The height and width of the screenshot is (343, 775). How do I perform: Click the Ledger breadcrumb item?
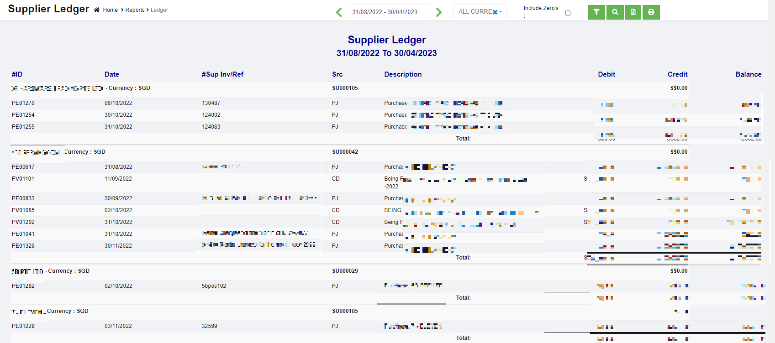coord(159,10)
